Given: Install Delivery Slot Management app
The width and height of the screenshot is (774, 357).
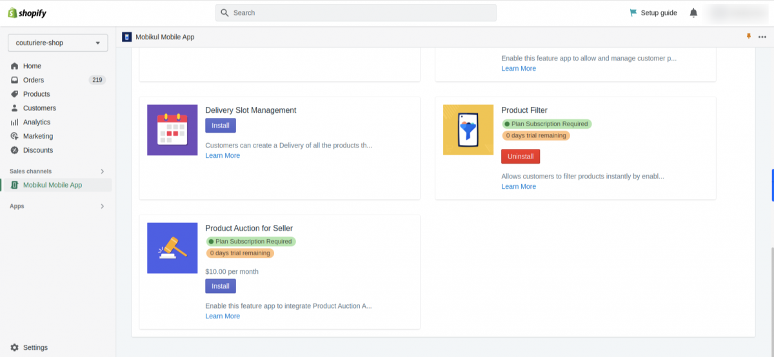Looking at the screenshot, I should (221, 126).
